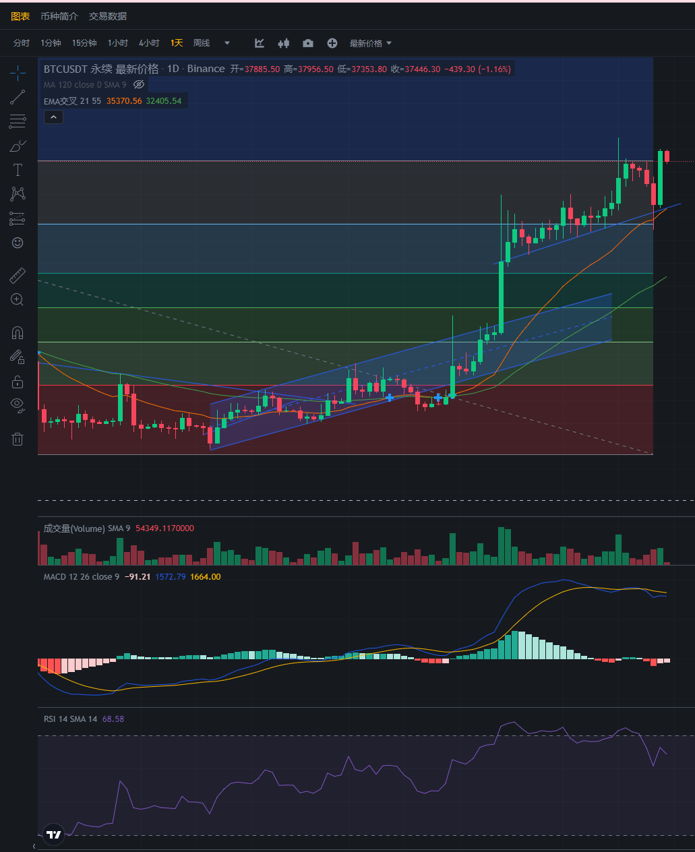Image resolution: width=695 pixels, height=852 pixels.
Task: Toggle hide all drawings eye icon
Action: [x=18, y=404]
